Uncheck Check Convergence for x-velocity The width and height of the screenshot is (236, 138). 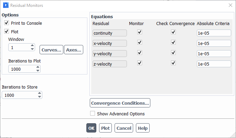tap(173, 43)
